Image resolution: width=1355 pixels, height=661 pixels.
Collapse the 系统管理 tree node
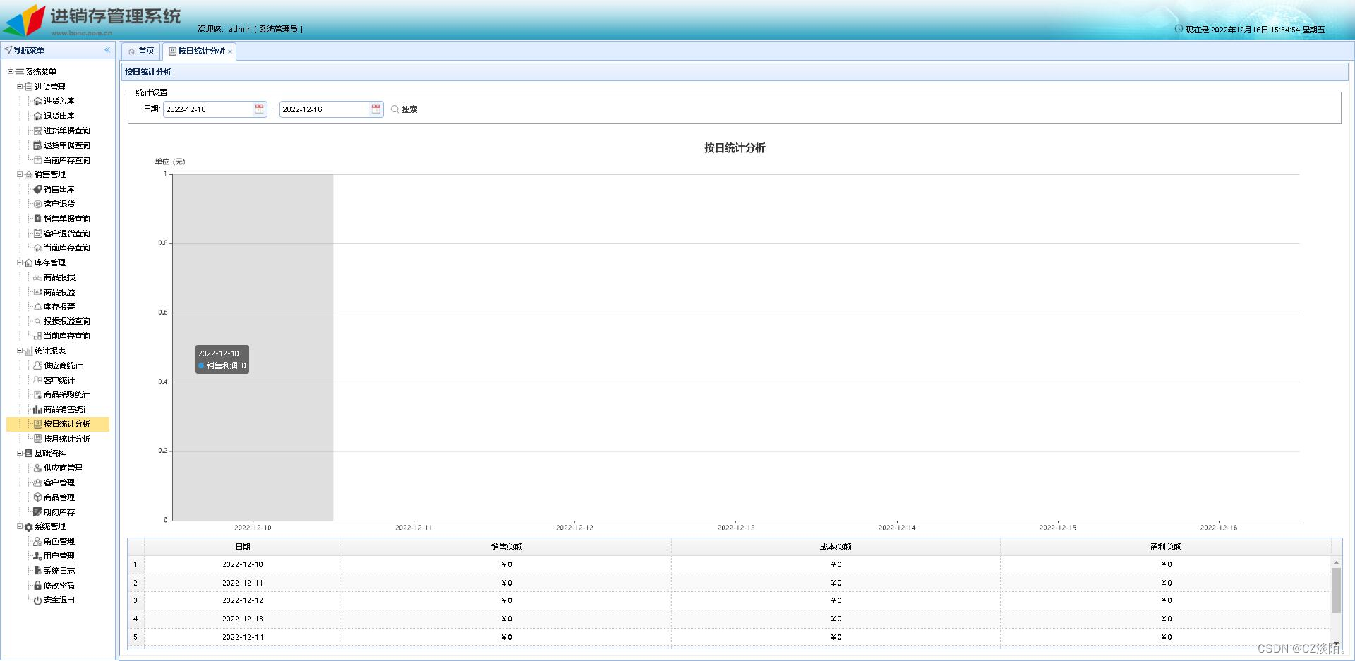(20, 526)
